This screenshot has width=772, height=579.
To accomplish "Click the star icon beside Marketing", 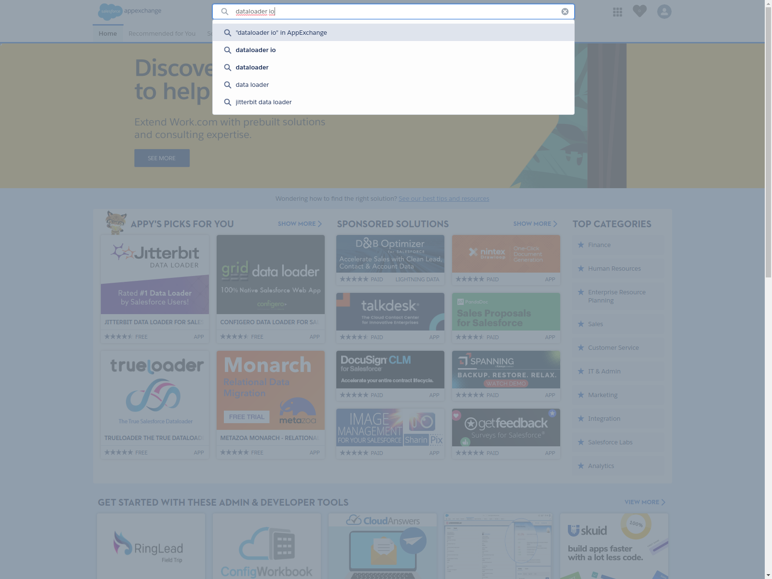I will pyautogui.click(x=581, y=395).
